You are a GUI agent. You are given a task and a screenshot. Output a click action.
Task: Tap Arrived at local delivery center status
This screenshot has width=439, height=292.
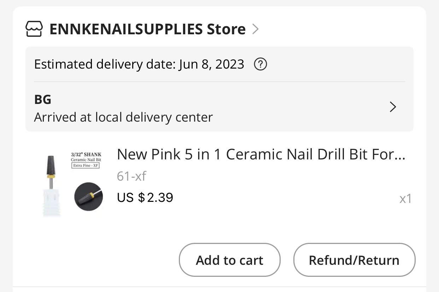123,117
